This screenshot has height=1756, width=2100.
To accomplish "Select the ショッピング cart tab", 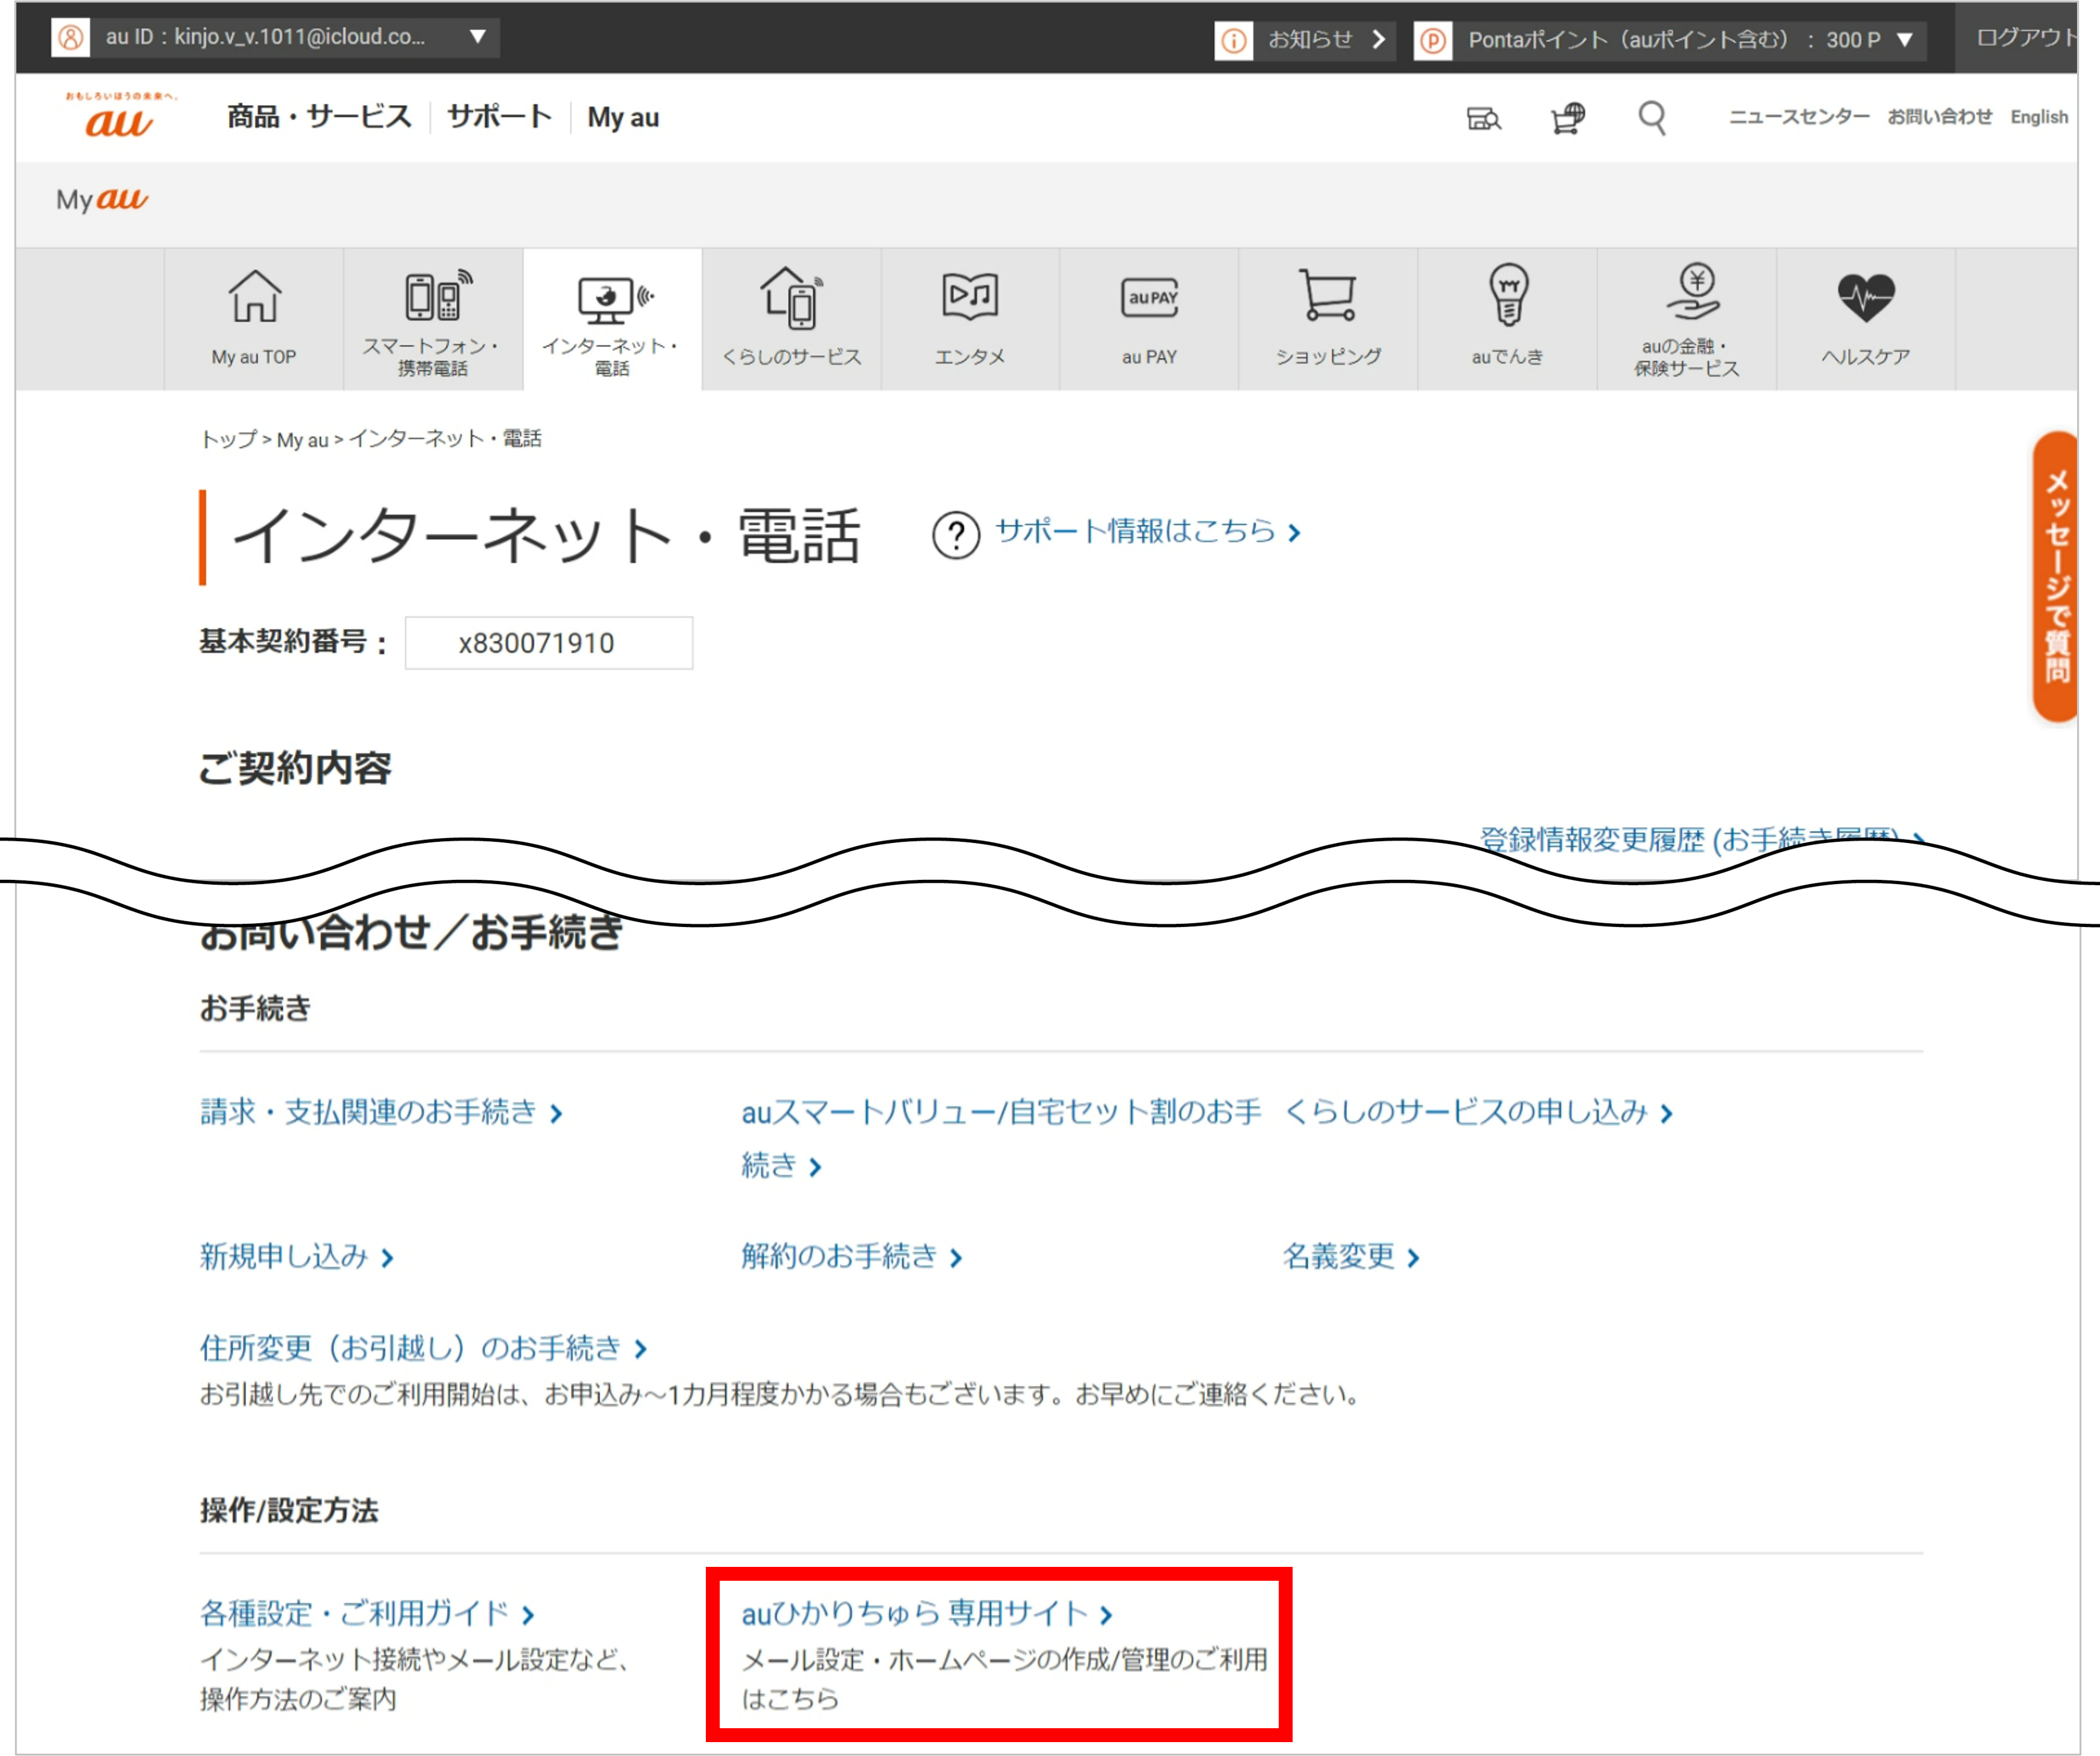I will click(1328, 319).
